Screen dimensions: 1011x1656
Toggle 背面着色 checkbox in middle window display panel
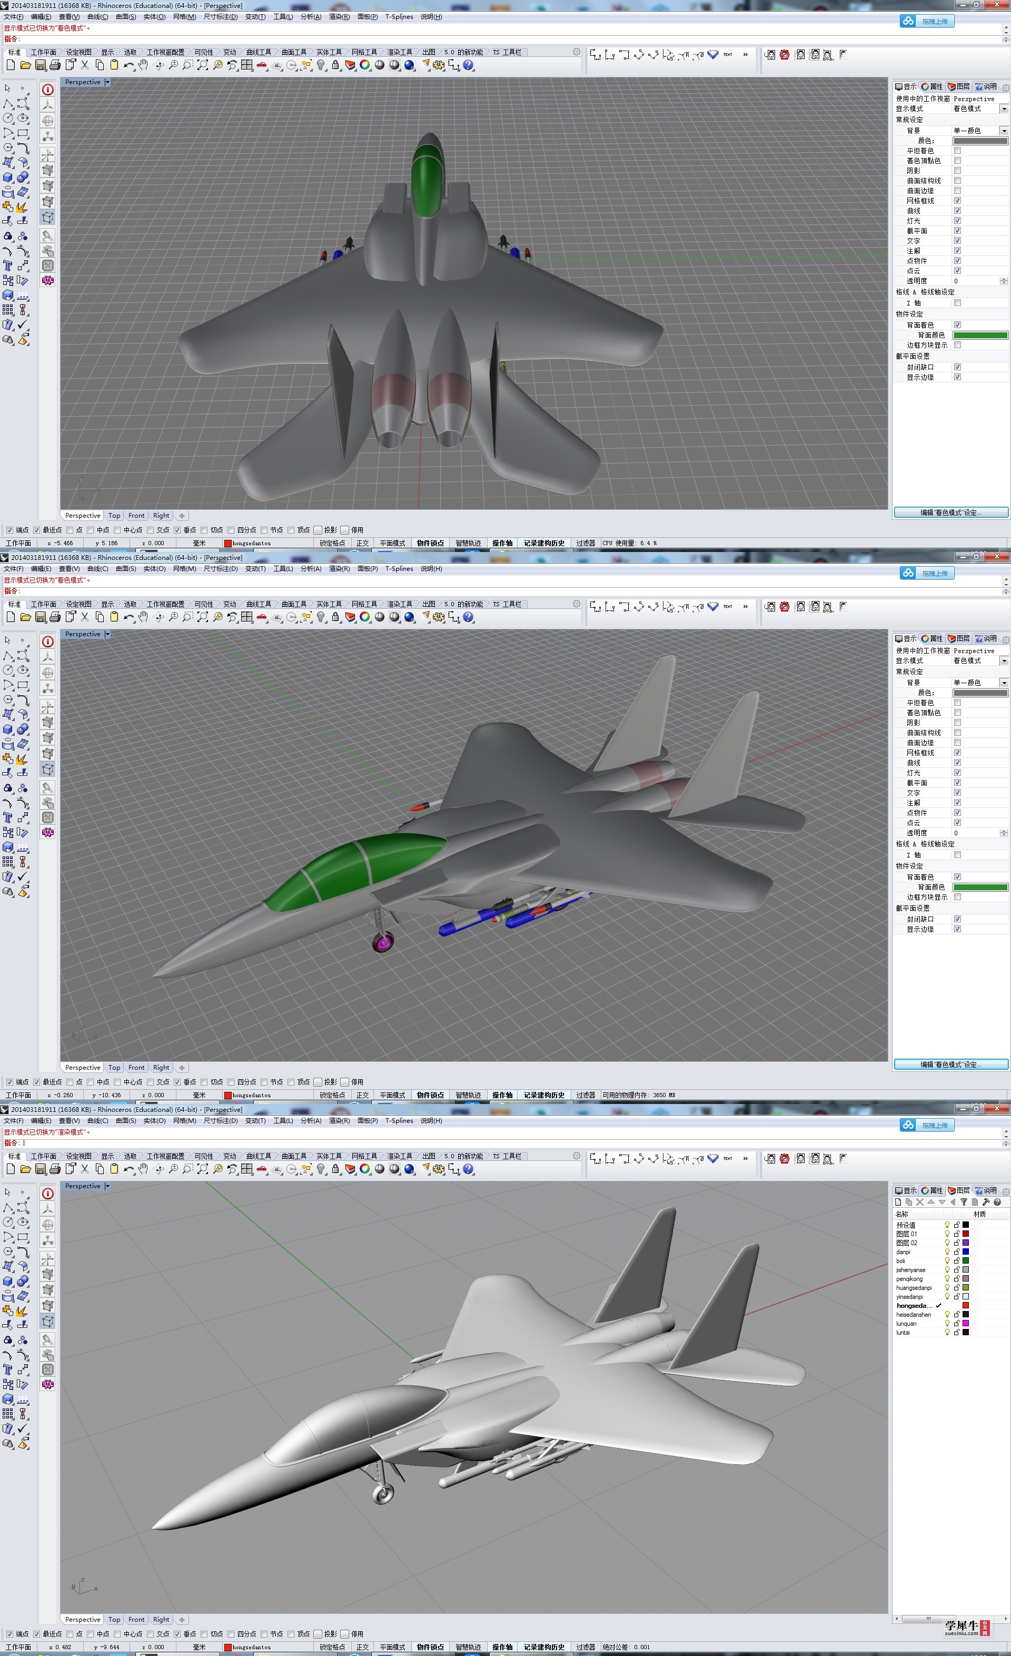click(x=957, y=877)
